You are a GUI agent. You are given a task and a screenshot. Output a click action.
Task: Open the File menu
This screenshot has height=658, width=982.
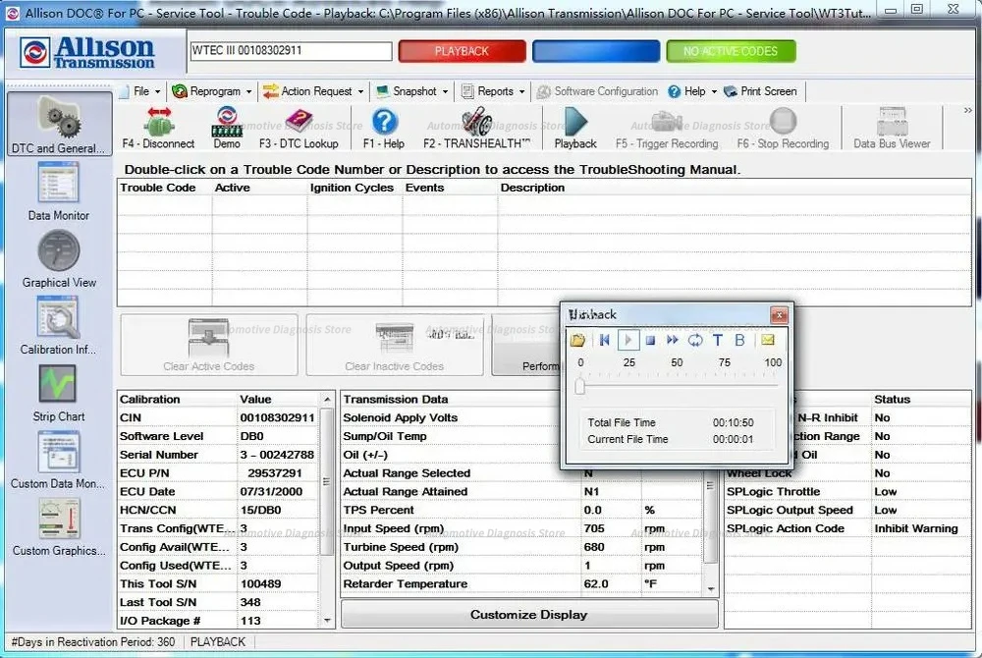pyautogui.click(x=142, y=91)
